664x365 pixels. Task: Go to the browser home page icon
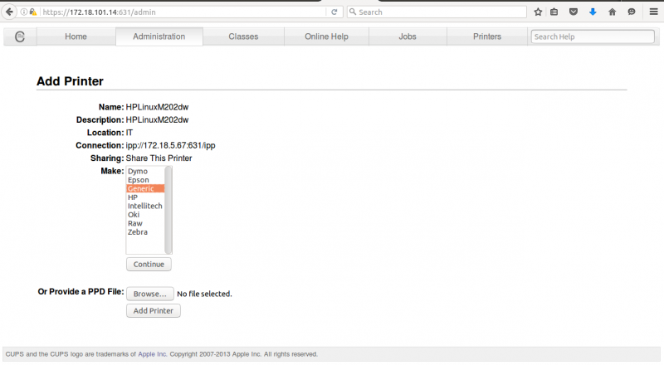tap(613, 12)
